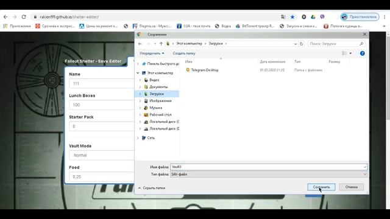Change the view layout icon
The image size is (390, 219).
pos(344,54)
